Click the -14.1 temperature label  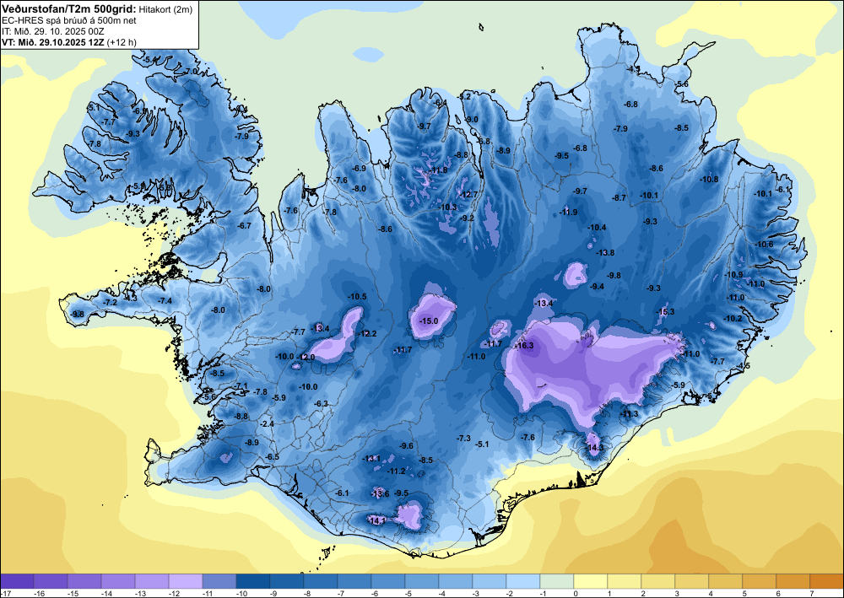click(376, 520)
